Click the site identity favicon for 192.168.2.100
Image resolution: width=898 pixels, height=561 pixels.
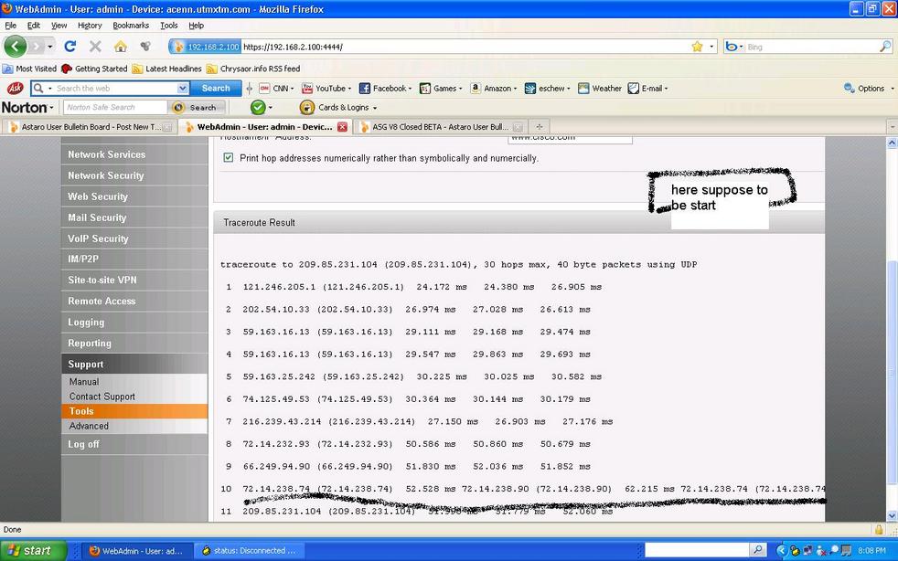coord(178,47)
